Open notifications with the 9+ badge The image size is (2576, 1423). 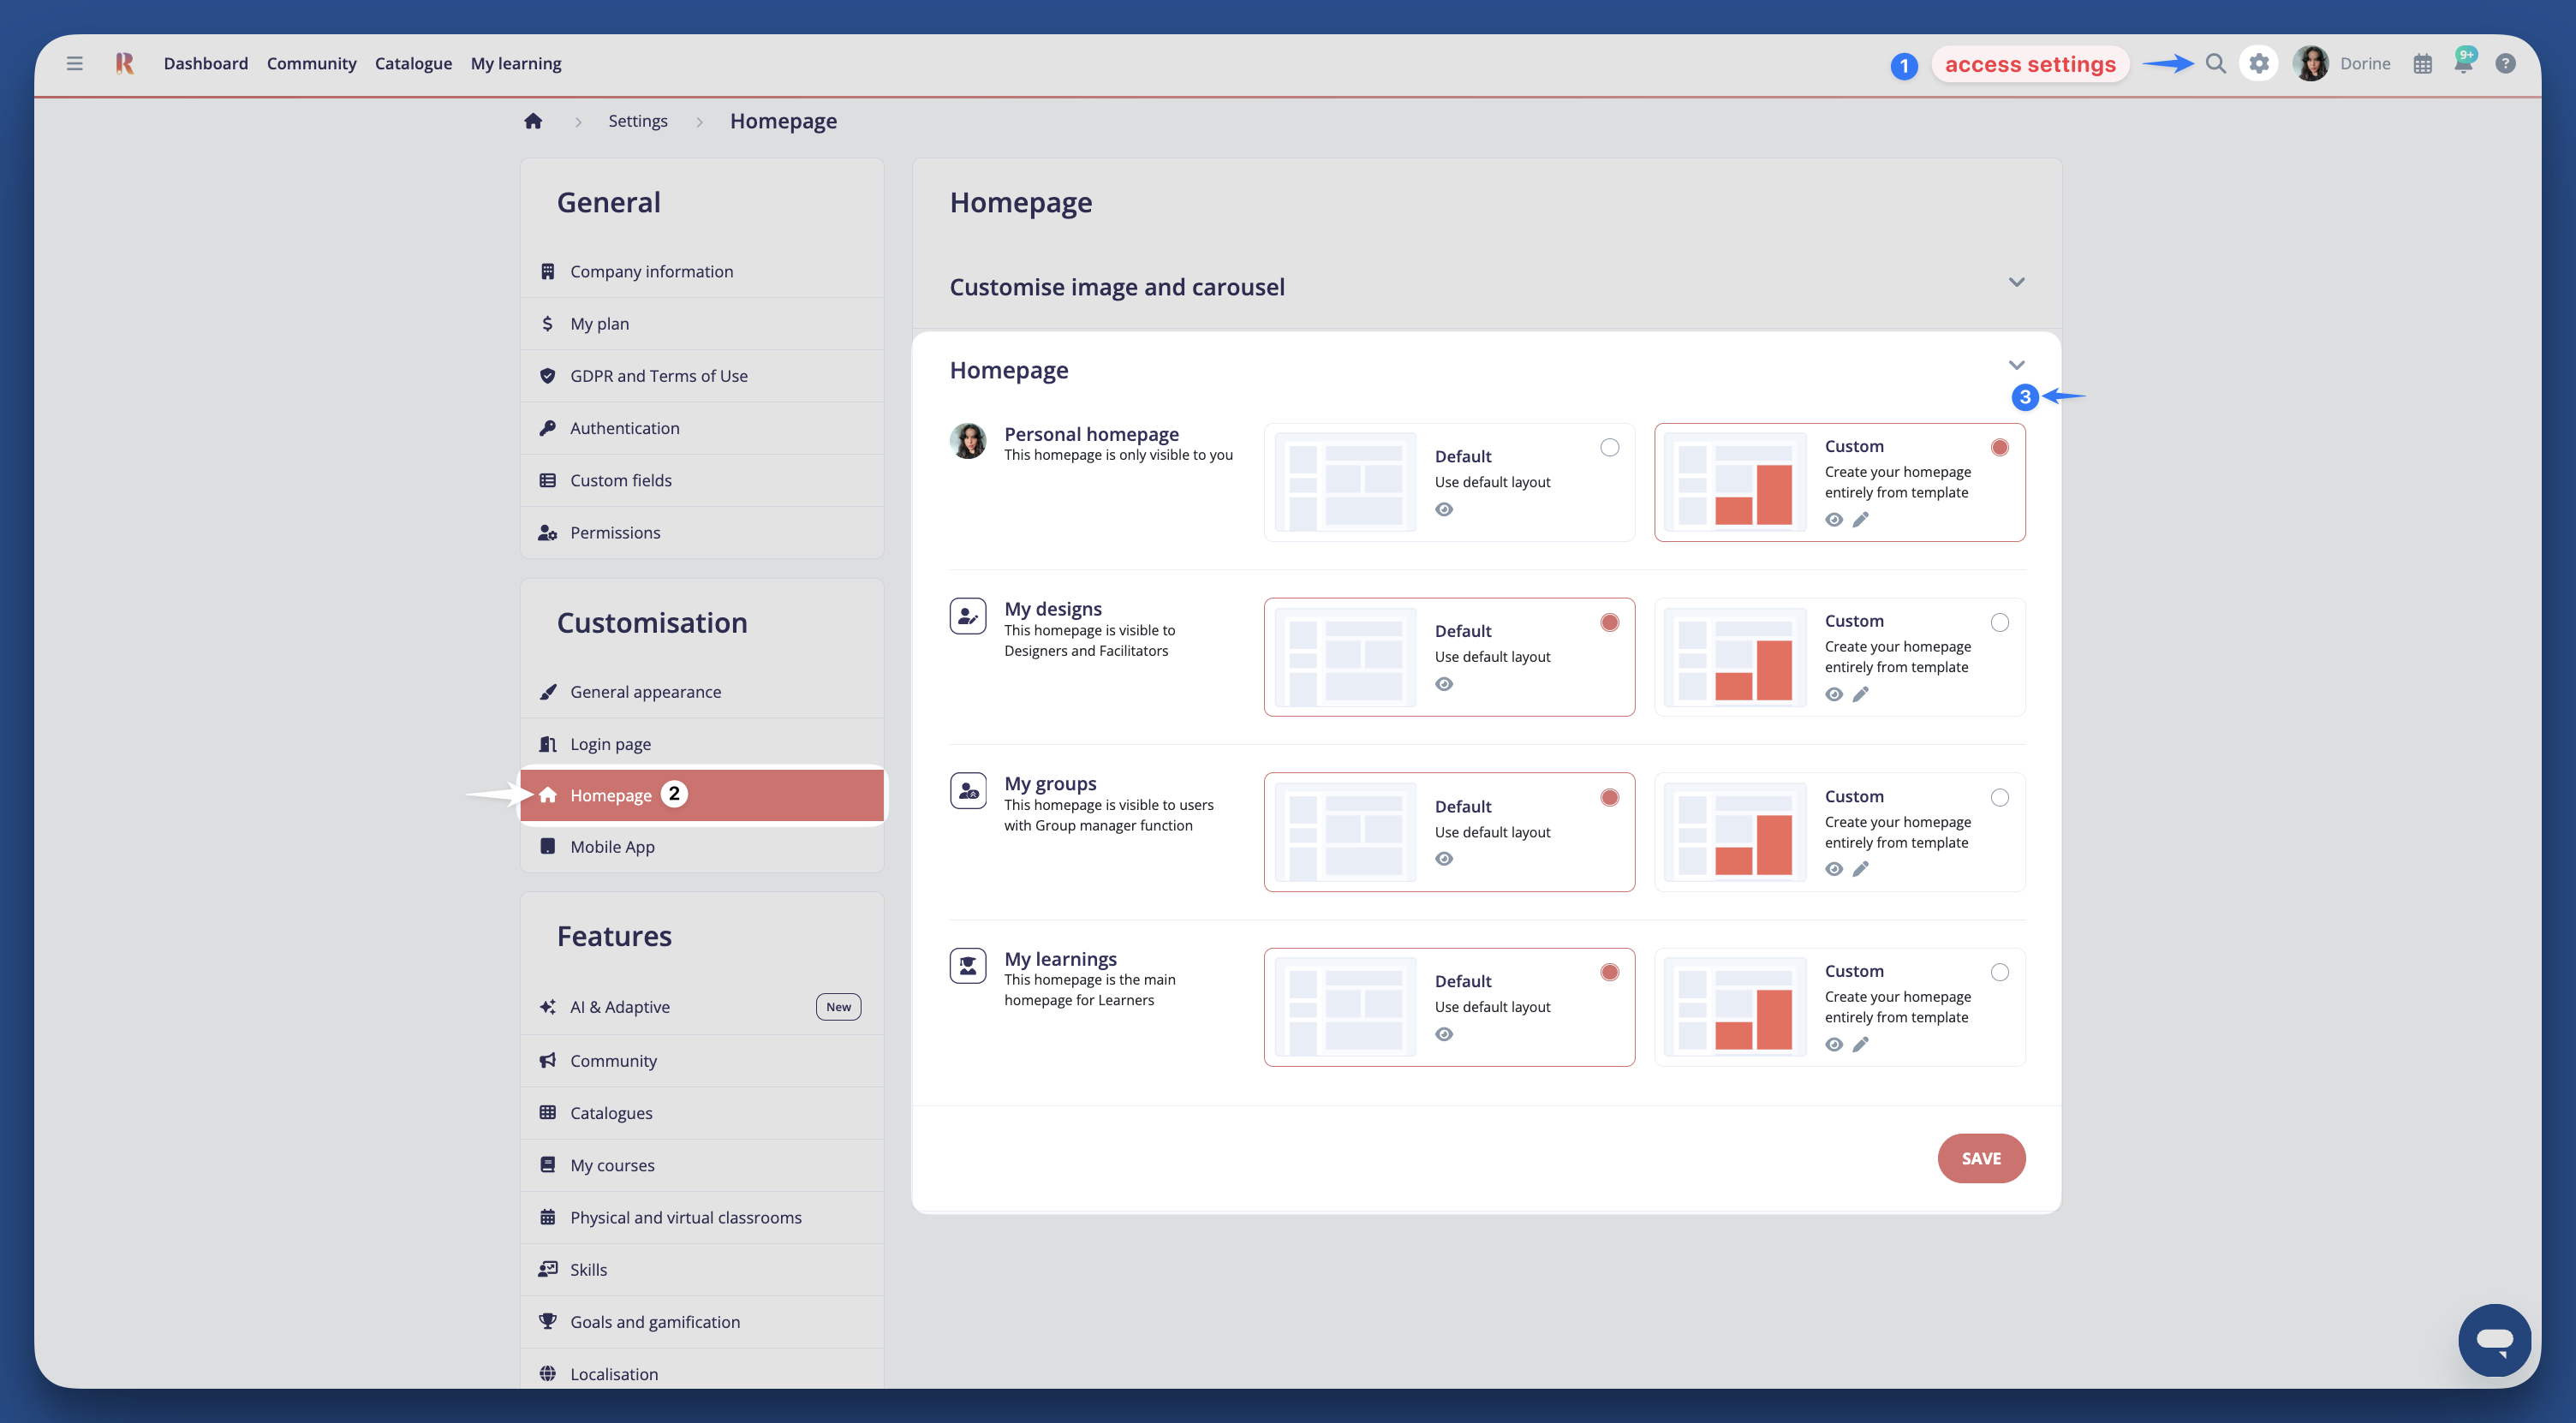(x=2464, y=62)
